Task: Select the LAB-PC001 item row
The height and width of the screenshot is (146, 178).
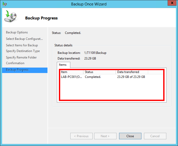Action: [x=112, y=77]
